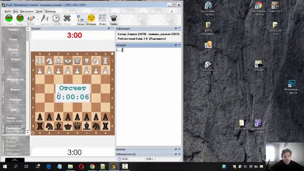304x171 pixels.
Task: Open the Помощь menu
Action: [50, 11]
